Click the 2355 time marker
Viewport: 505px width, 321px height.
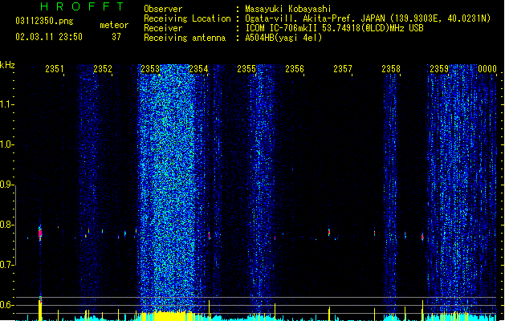click(x=246, y=69)
